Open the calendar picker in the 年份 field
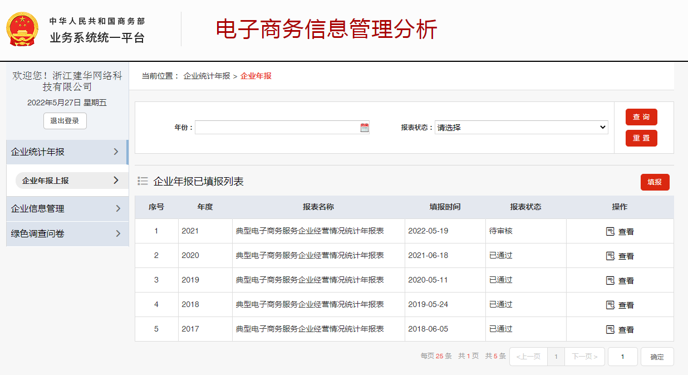The height and width of the screenshot is (375, 688). (364, 127)
